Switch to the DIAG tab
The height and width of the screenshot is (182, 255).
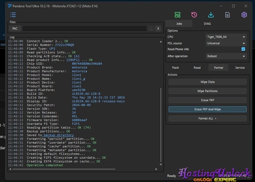pyautogui.click(x=207, y=24)
